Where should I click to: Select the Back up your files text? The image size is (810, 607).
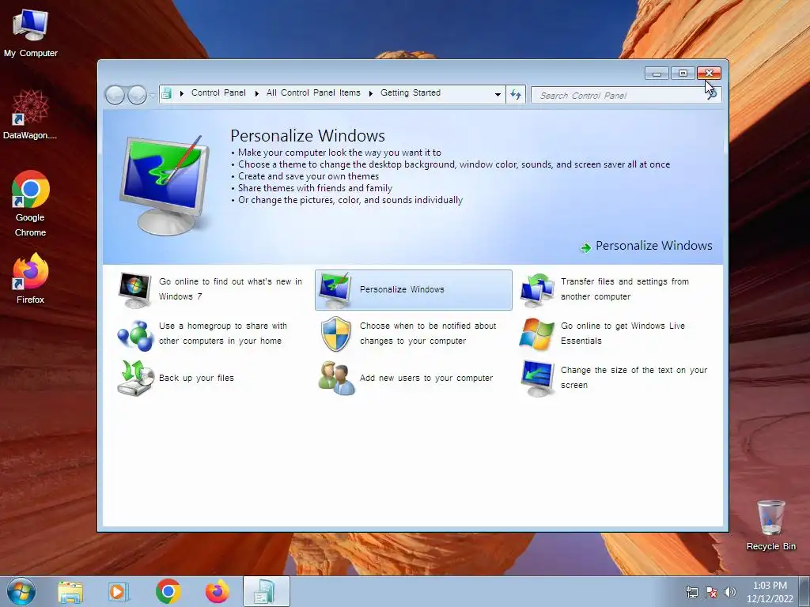pyautogui.click(x=196, y=378)
